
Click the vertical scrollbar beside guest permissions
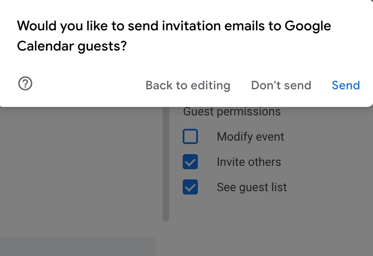(166, 168)
